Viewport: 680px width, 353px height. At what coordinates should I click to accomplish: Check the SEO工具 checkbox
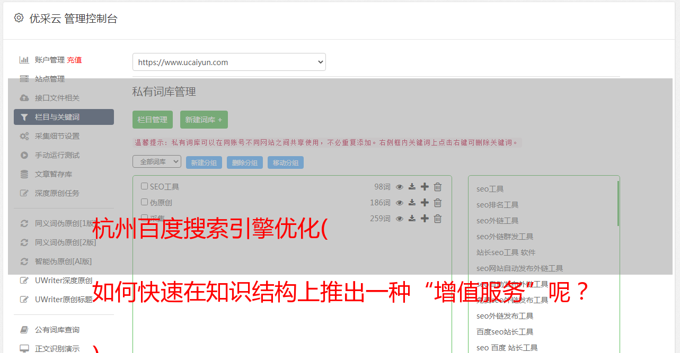[144, 186]
